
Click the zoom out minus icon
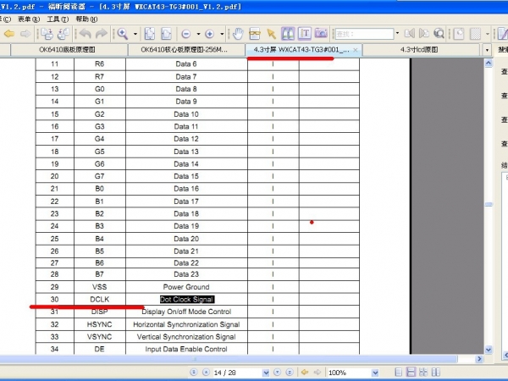click(x=186, y=34)
